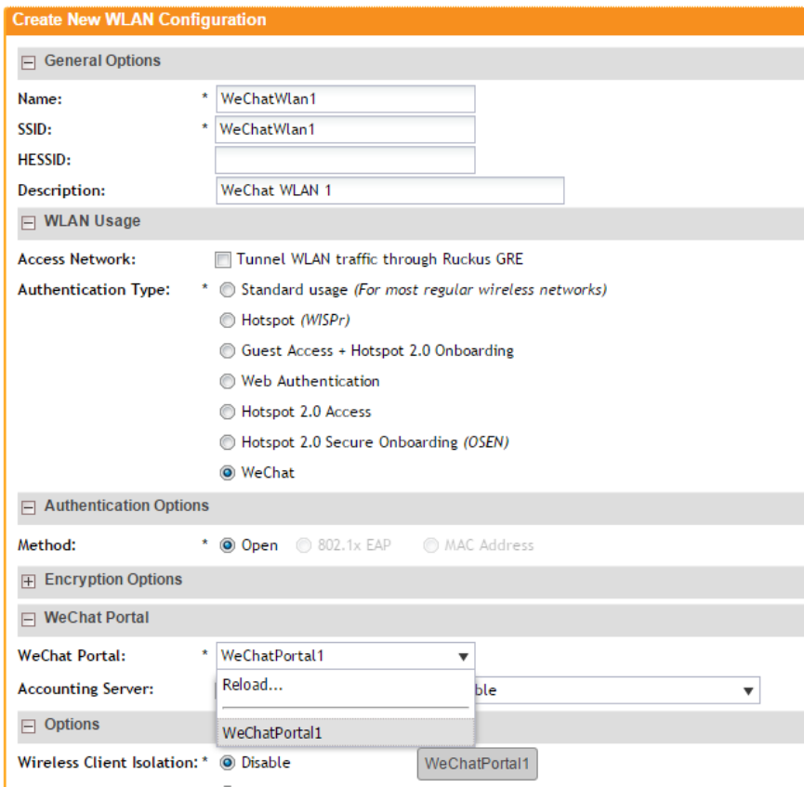Open the Accounting Server dropdown arrow
Screen dimensions: 804x787
point(747,690)
